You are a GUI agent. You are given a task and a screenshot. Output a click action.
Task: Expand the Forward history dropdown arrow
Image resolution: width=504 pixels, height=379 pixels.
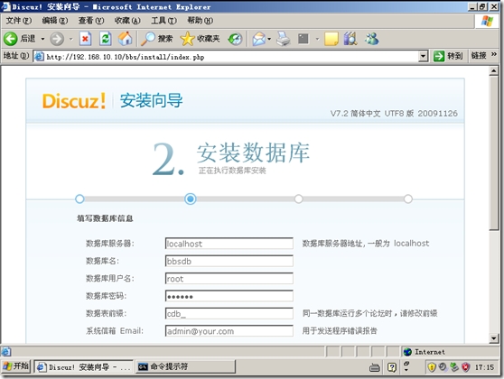pos(71,39)
